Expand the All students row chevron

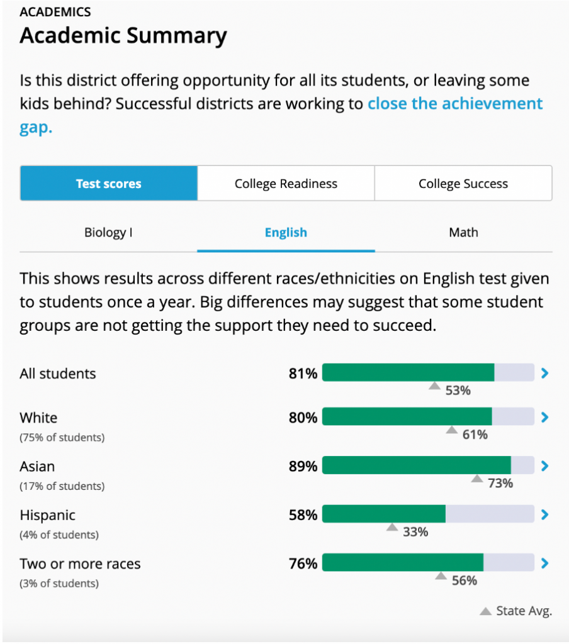tap(545, 373)
